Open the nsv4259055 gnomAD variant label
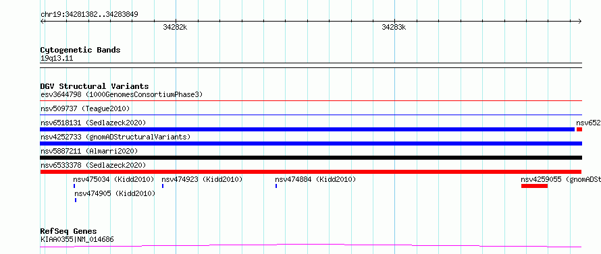The height and width of the screenshot is (254, 601). tap(560, 179)
